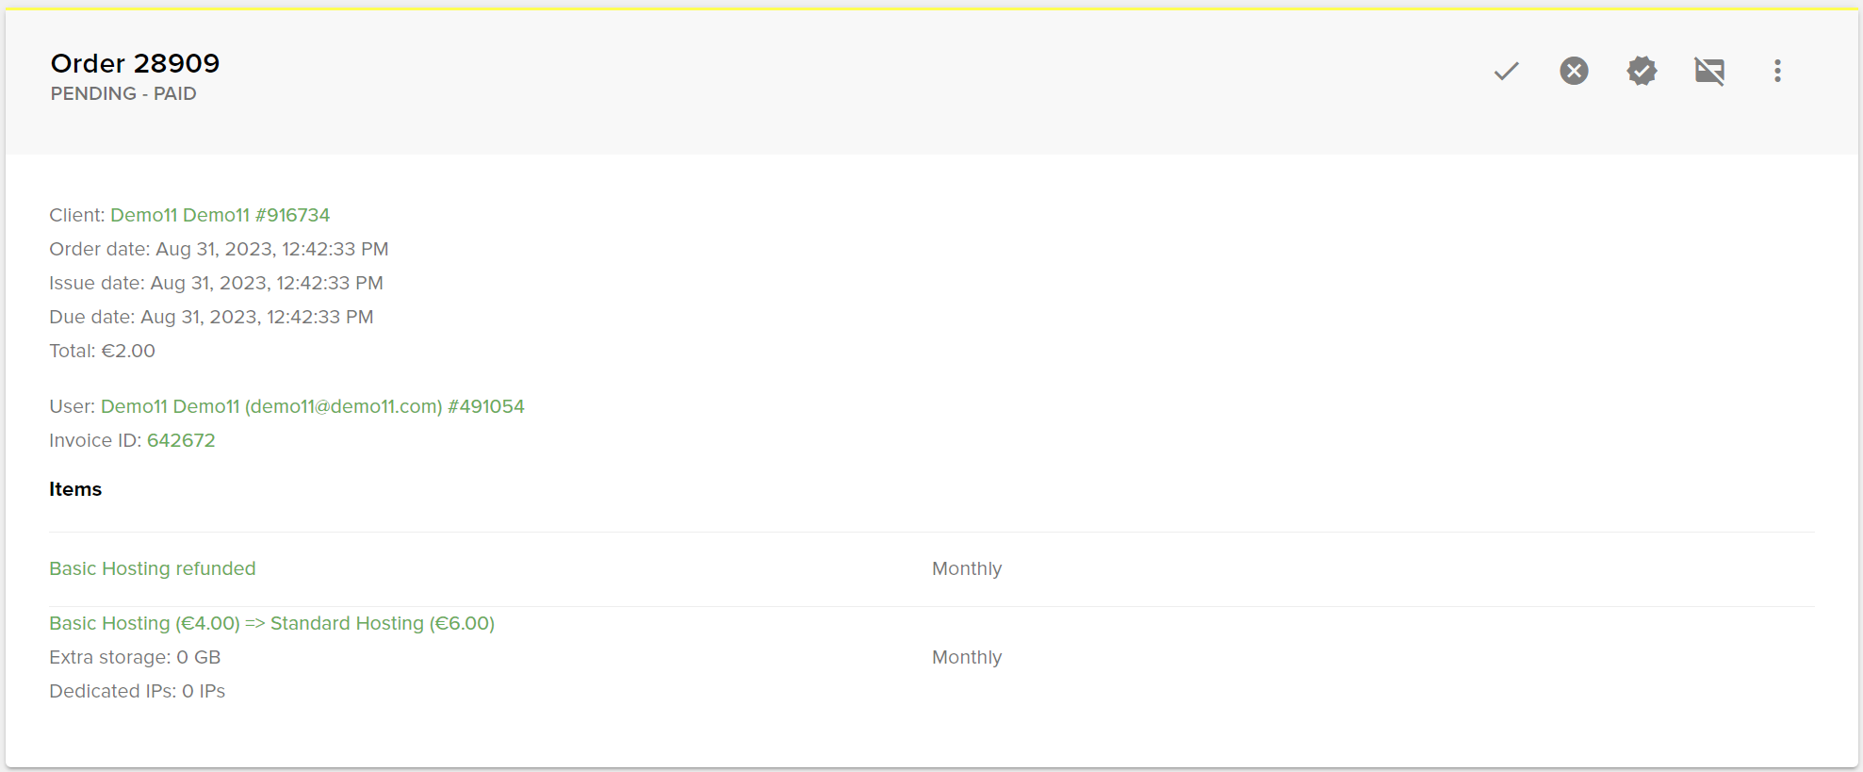The height and width of the screenshot is (772, 1863).
Task: Click Monthly cycle of Basic Hosting refunded
Action: (x=966, y=568)
